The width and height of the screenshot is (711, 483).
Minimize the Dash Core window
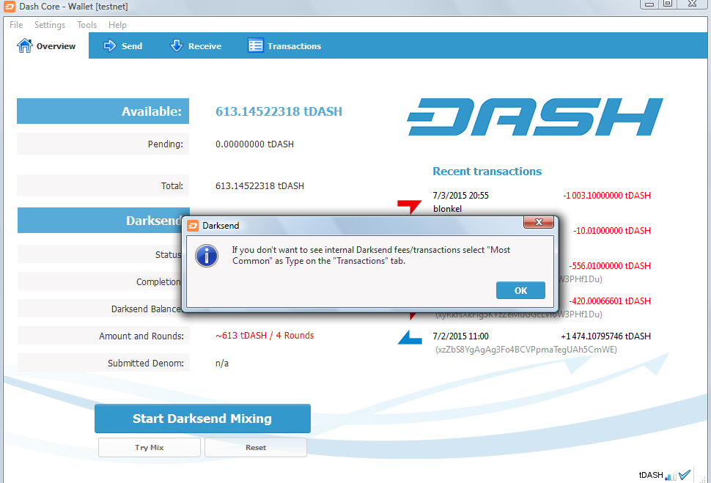point(649,4)
